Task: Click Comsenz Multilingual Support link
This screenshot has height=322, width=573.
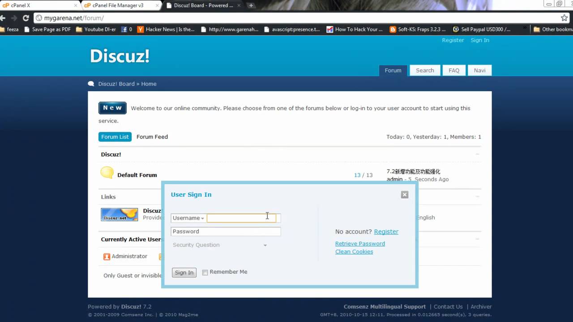Action: [385, 307]
